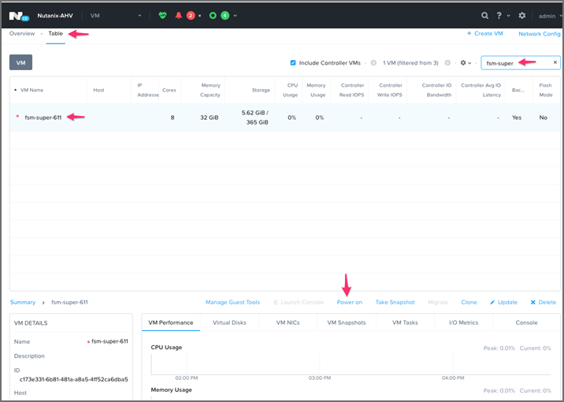
Task: Open the VM NICs tab
Action: 288,322
